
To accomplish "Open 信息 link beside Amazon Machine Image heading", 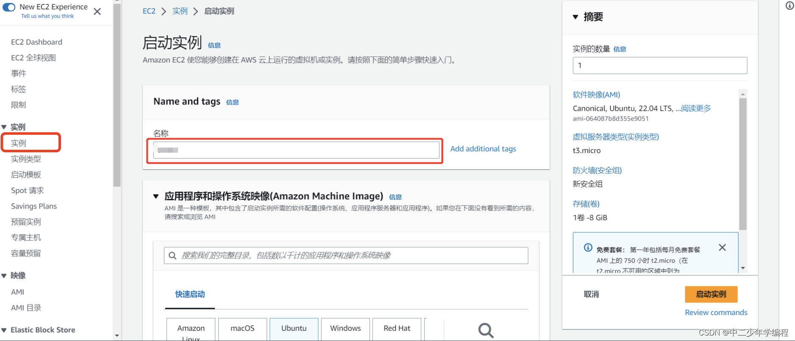I will point(395,197).
